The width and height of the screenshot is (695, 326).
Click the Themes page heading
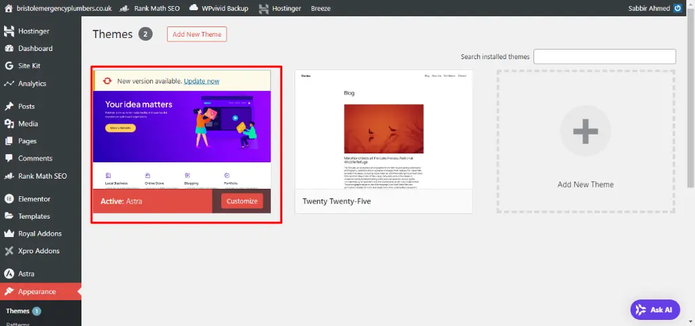(113, 34)
